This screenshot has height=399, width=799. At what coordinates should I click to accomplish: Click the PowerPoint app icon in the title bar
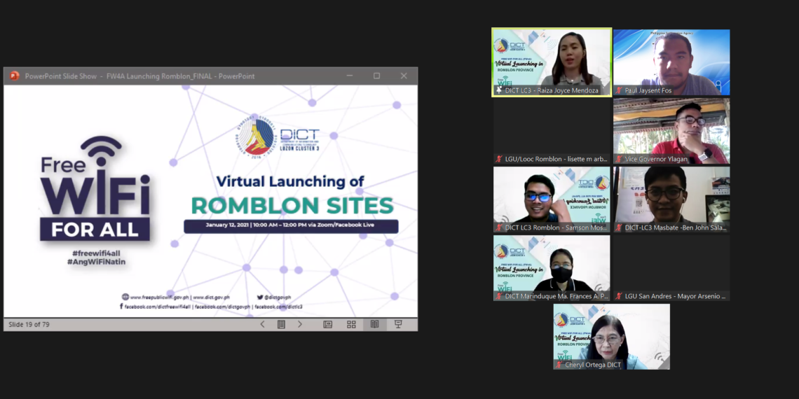tap(14, 76)
